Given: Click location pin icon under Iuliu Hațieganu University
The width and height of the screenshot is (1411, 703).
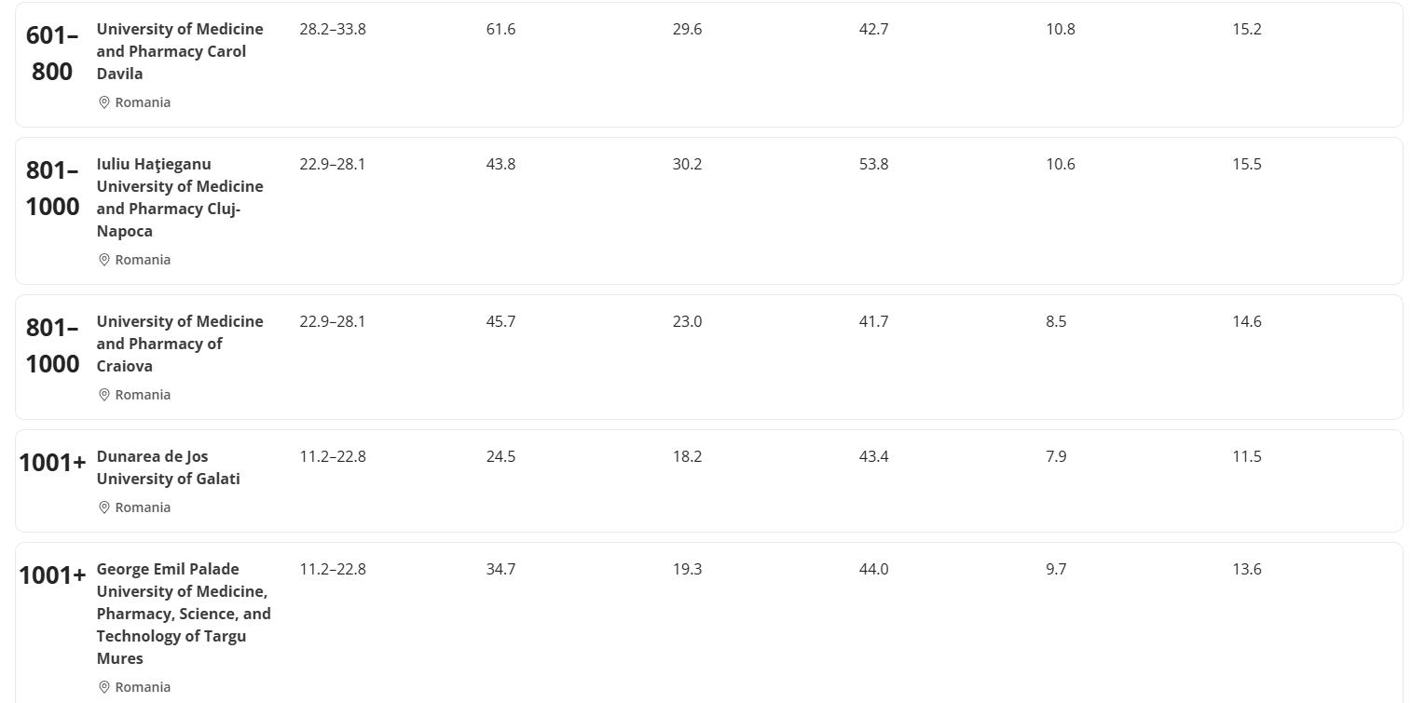Looking at the screenshot, I should tap(104, 260).
